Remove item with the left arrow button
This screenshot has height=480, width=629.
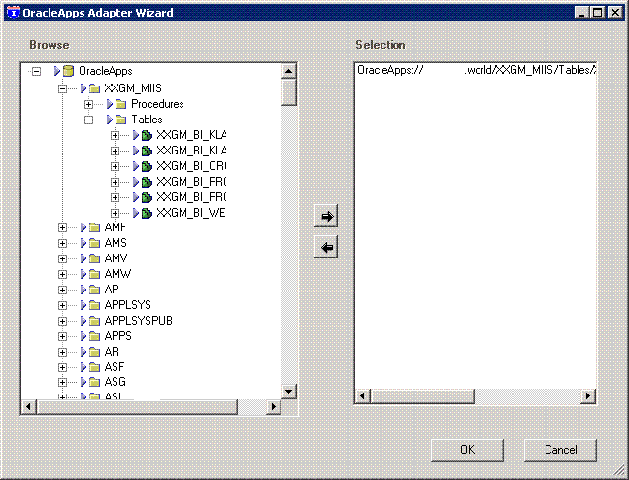(326, 247)
